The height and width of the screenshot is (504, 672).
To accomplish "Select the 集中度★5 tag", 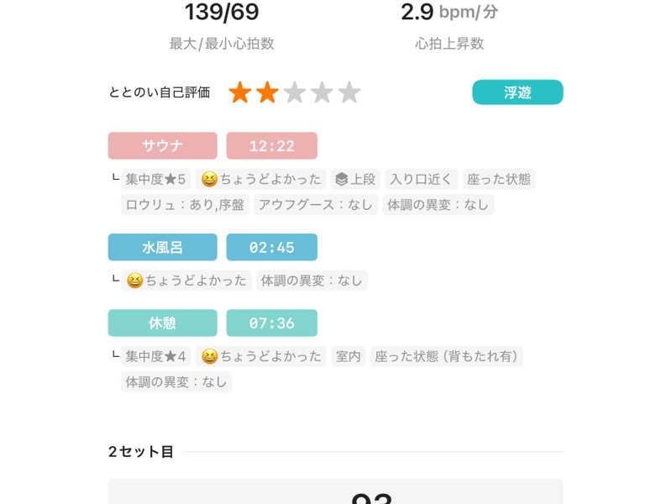I will coord(155,179).
